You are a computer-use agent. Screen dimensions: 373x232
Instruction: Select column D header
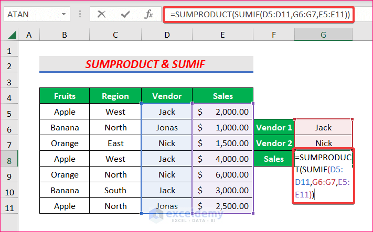[x=167, y=35]
